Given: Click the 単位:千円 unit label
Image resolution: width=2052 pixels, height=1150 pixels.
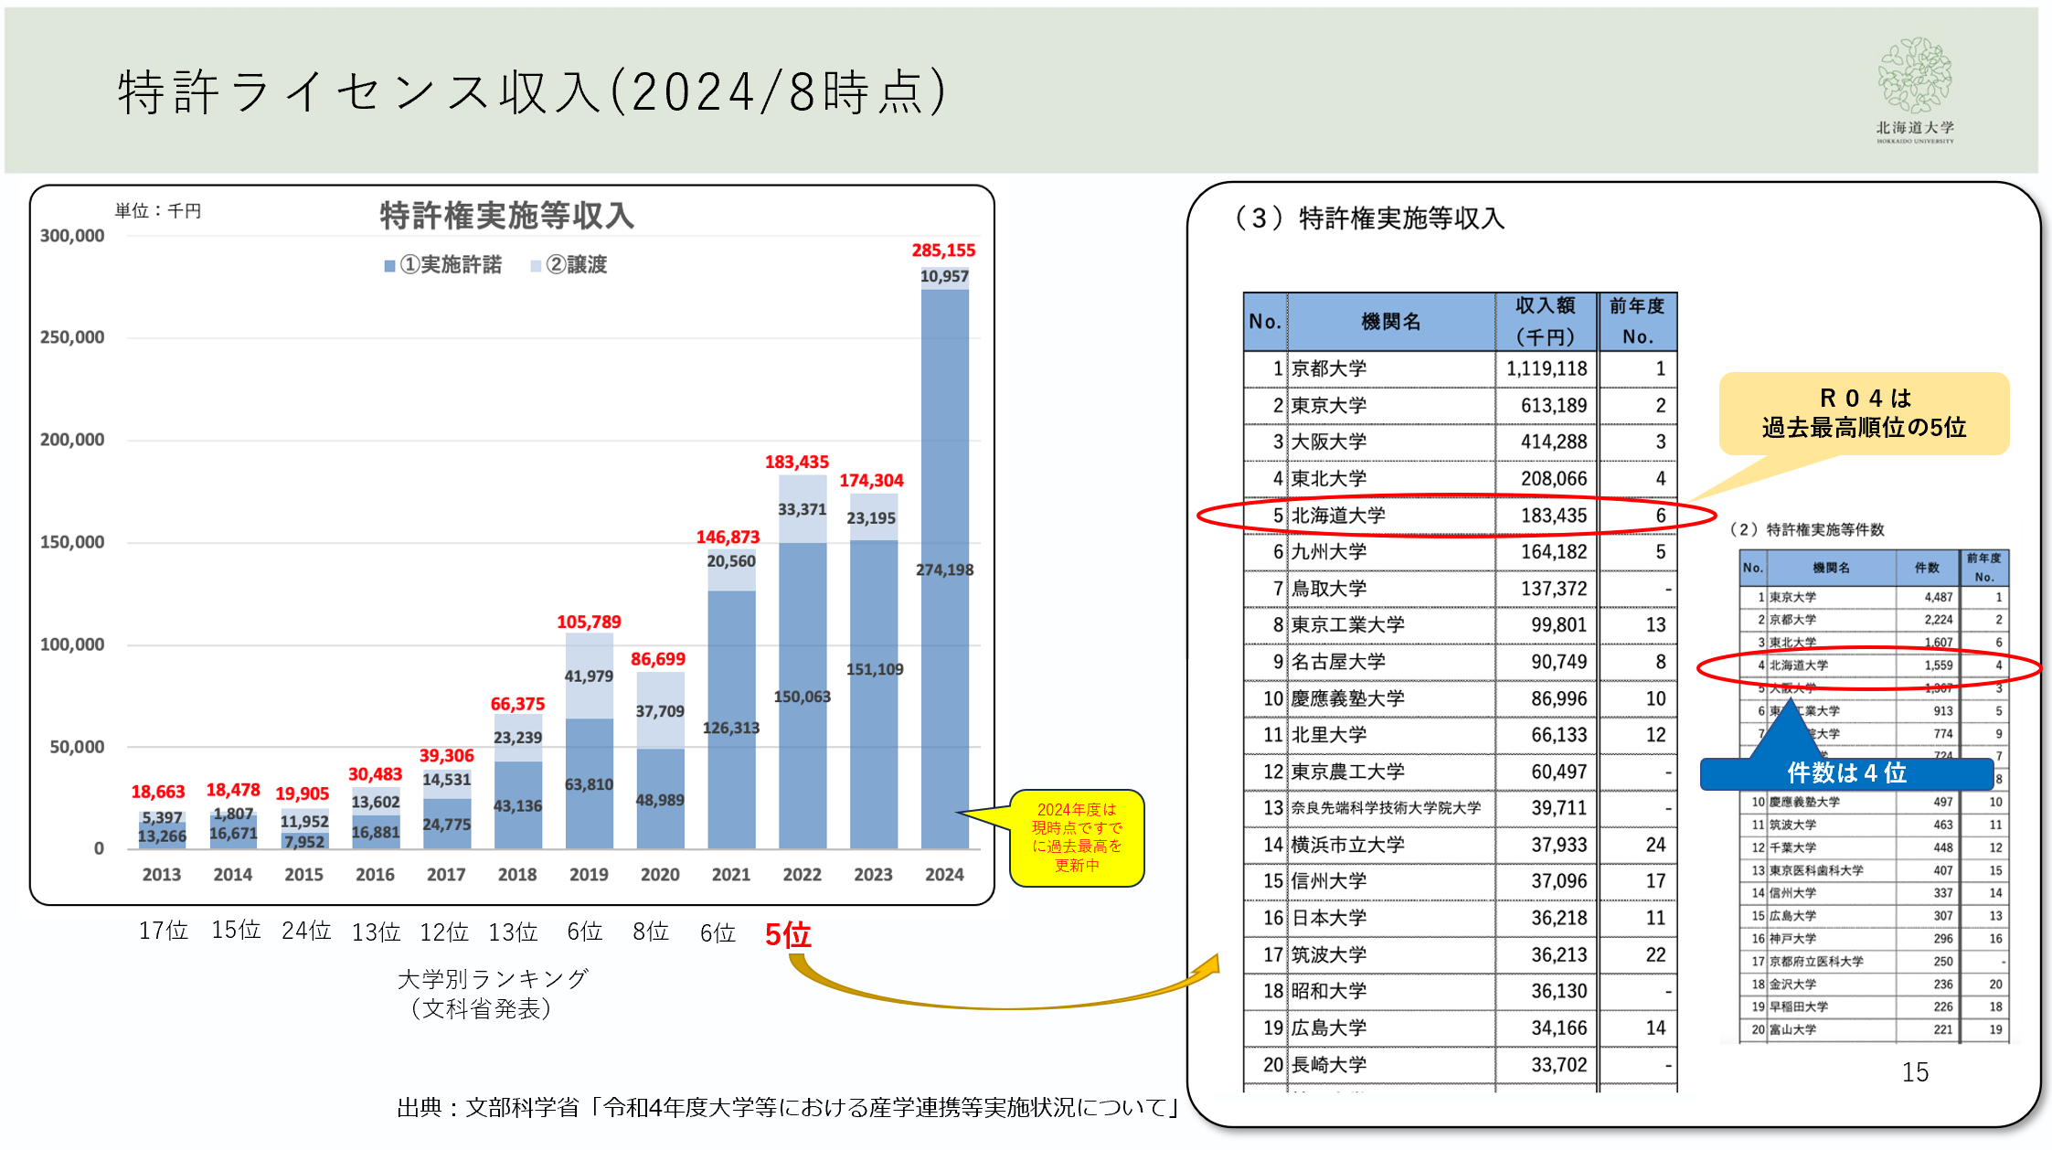Looking at the screenshot, I should pos(157,211).
